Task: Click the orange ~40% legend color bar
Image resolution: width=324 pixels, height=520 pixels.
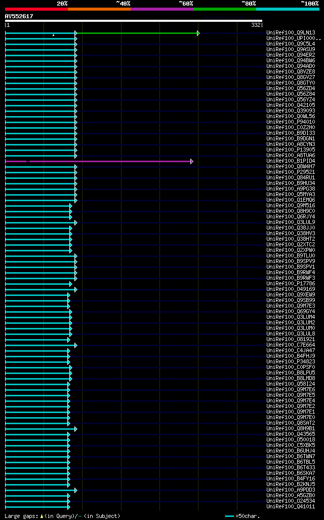Action: point(99,9)
